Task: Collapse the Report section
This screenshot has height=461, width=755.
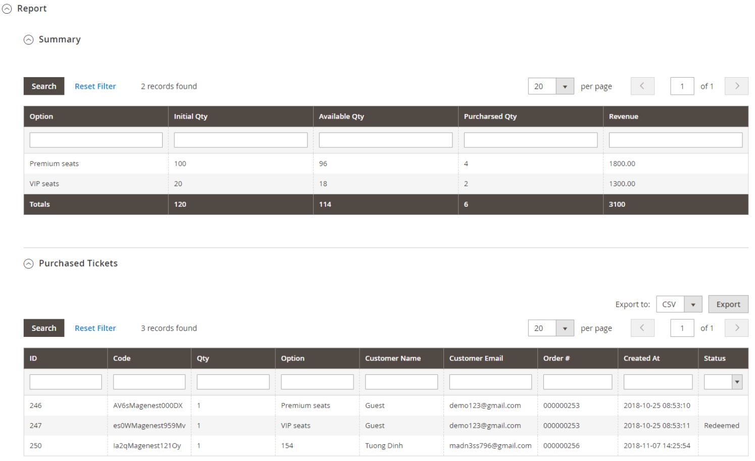Action: pos(7,9)
